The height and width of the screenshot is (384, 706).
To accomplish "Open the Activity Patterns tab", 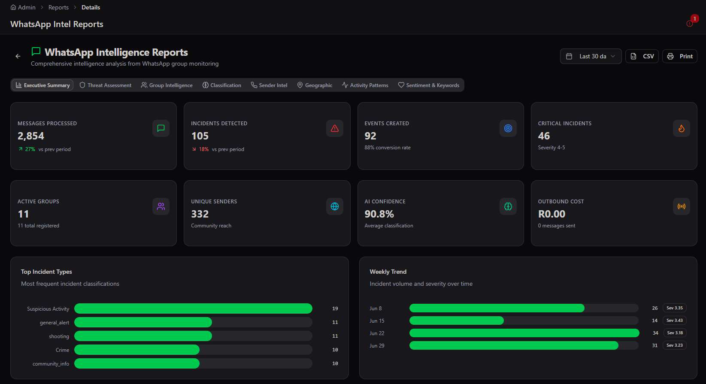I will 365,85.
